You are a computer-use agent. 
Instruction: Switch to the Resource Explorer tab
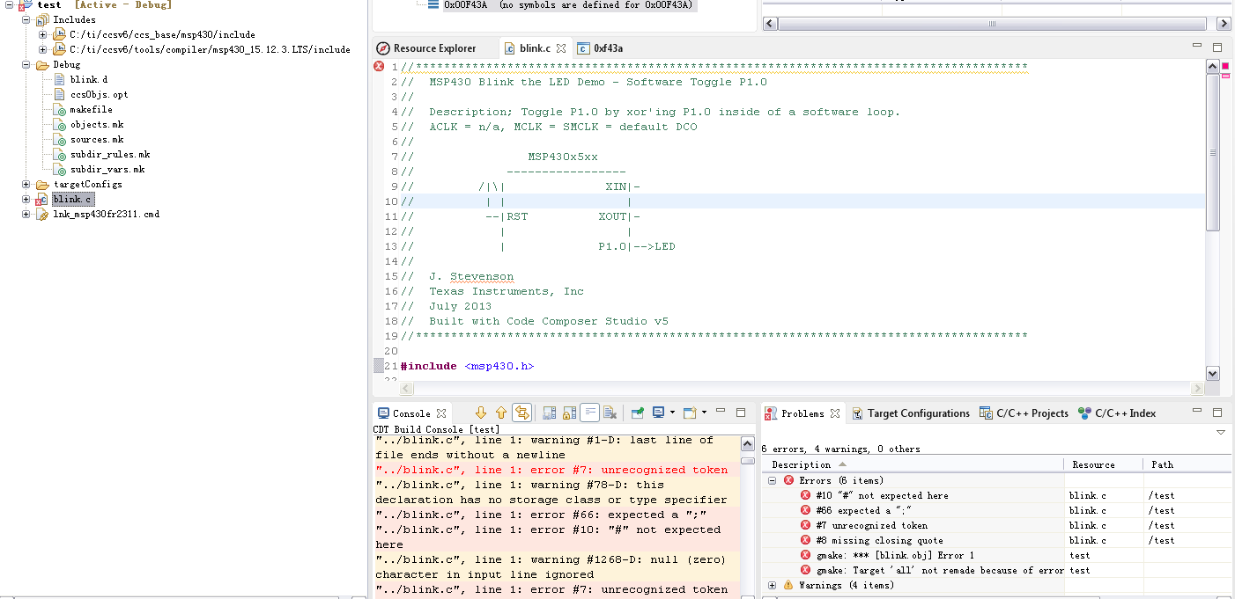click(433, 48)
